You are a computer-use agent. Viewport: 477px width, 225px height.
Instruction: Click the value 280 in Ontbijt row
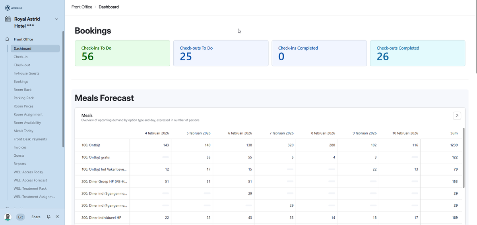tap(332, 145)
